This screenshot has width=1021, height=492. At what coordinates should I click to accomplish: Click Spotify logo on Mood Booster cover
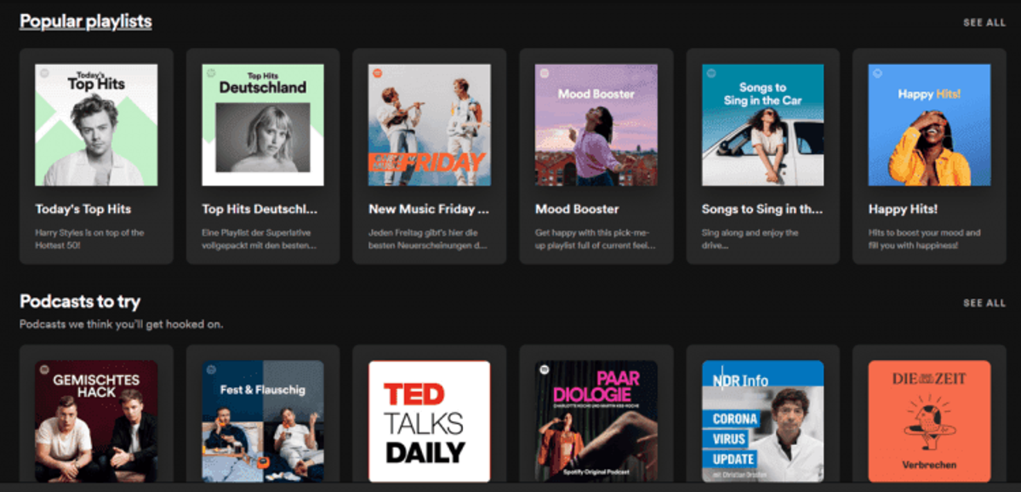pyautogui.click(x=545, y=73)
